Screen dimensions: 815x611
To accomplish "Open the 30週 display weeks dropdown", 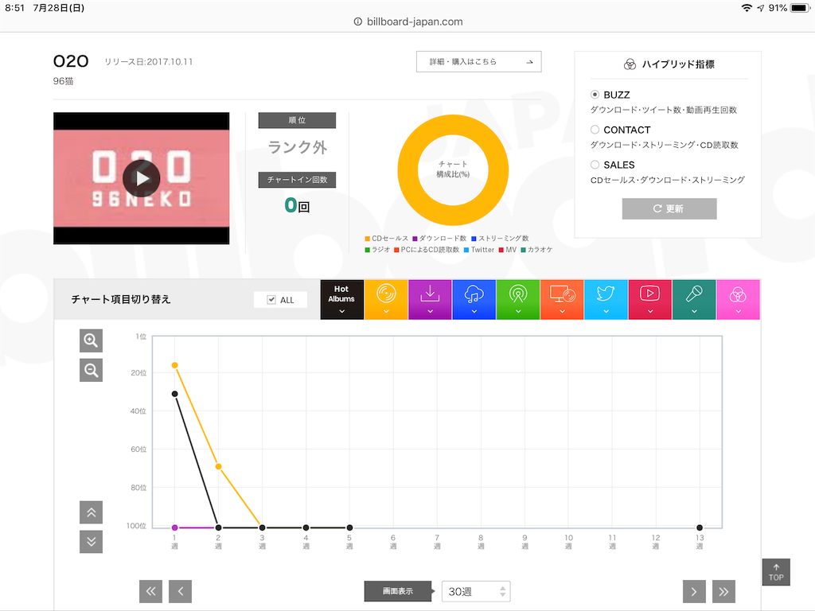I will pos(476,591).
